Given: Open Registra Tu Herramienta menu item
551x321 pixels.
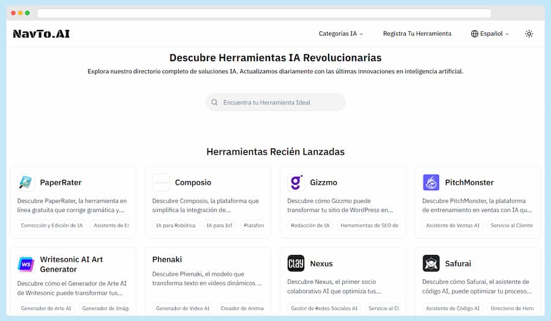Looking at the screenshot, I should pos(417,34).
